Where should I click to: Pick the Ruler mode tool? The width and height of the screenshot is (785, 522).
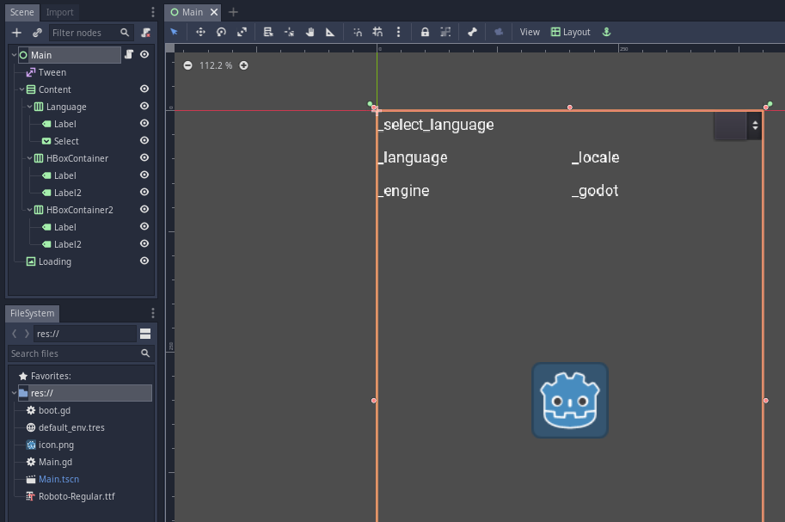(x=330, y=32)
